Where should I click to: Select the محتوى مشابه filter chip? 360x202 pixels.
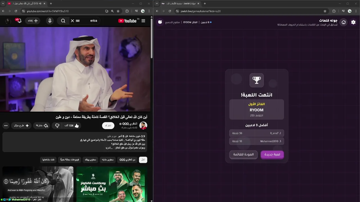click(x=107, y=160)
